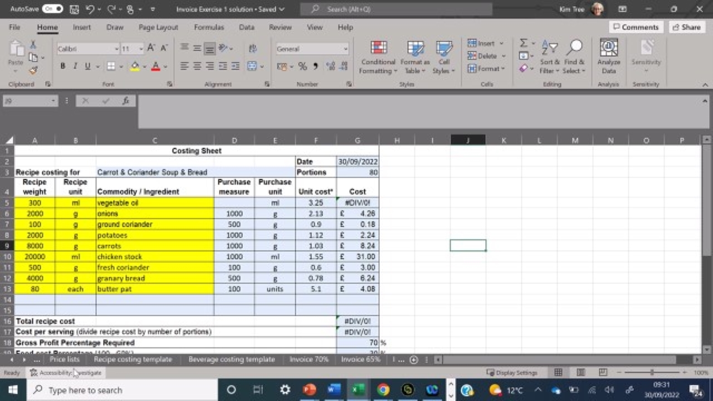Screen dimensions: 713x401
Task: Click the Accessibility: Investigate status
Action: 66,373
